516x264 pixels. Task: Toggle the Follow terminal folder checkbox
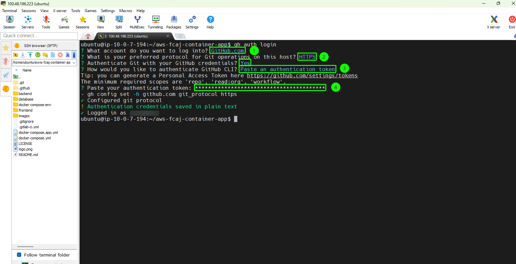pos(19,255)
